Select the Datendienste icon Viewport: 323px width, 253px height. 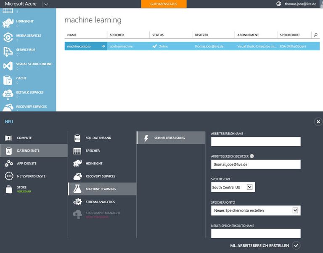point(9,151)
